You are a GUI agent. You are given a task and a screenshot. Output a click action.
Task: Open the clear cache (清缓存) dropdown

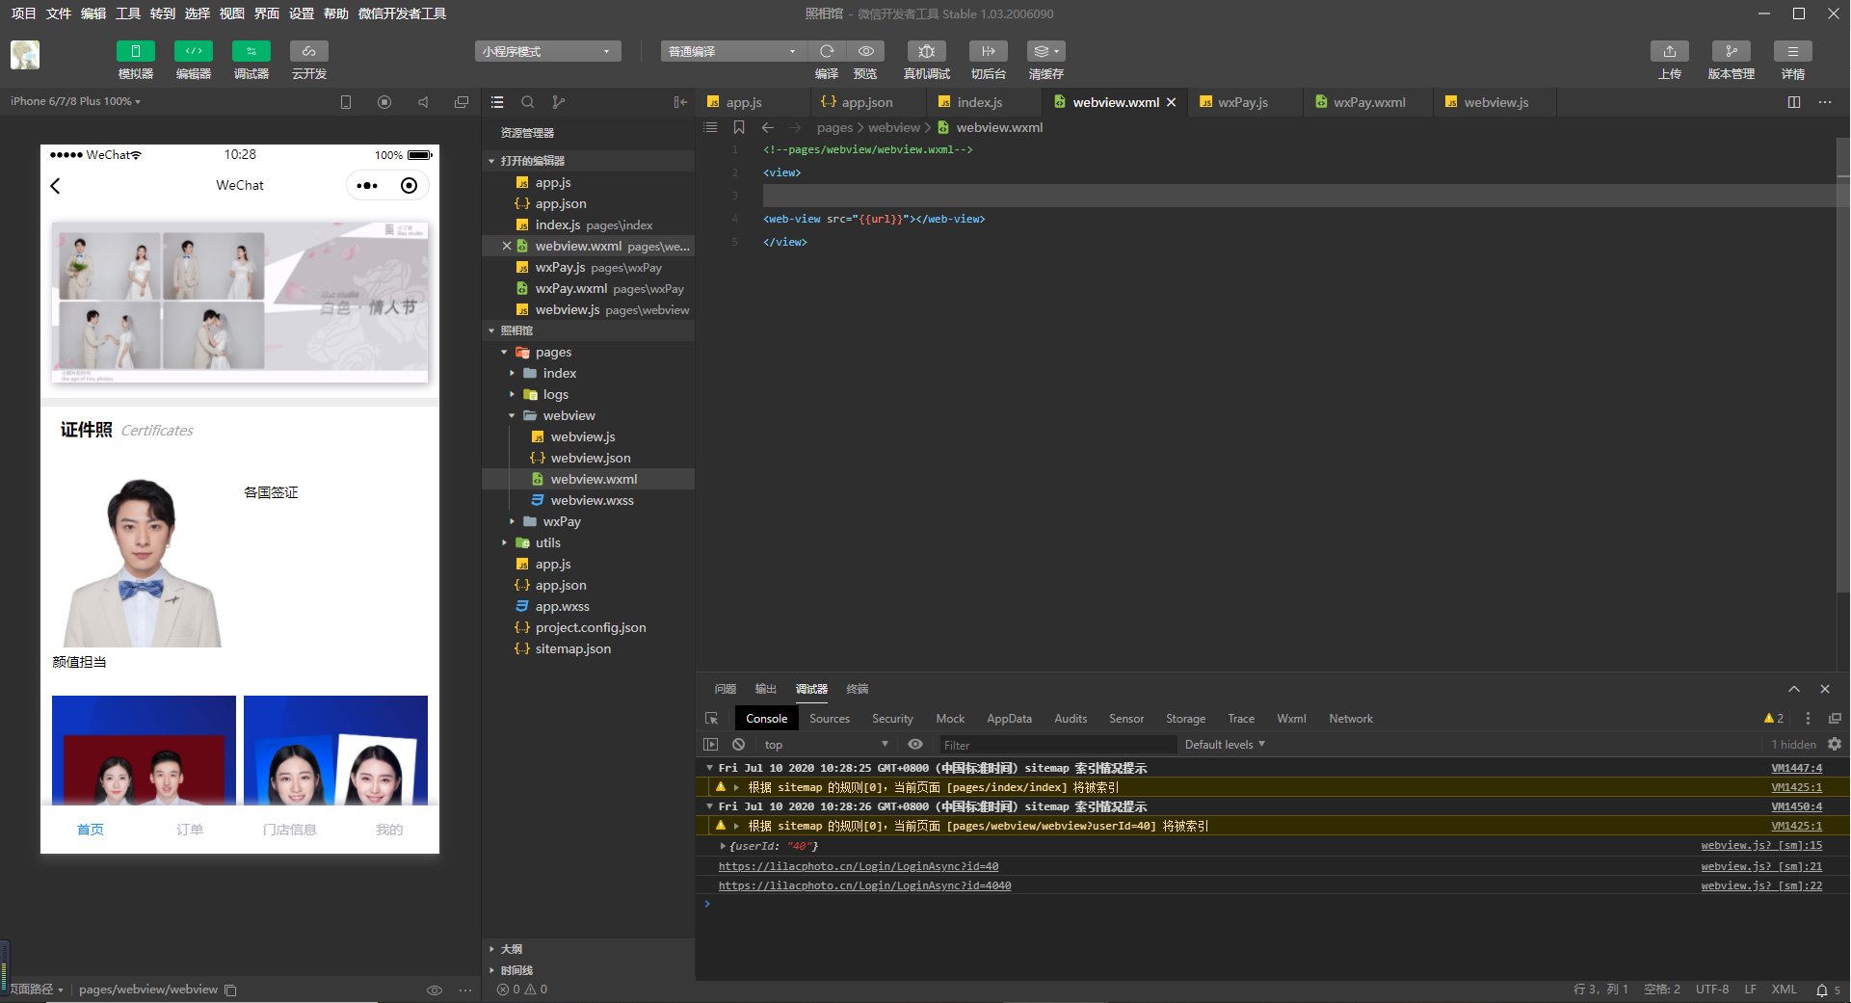1046,51
